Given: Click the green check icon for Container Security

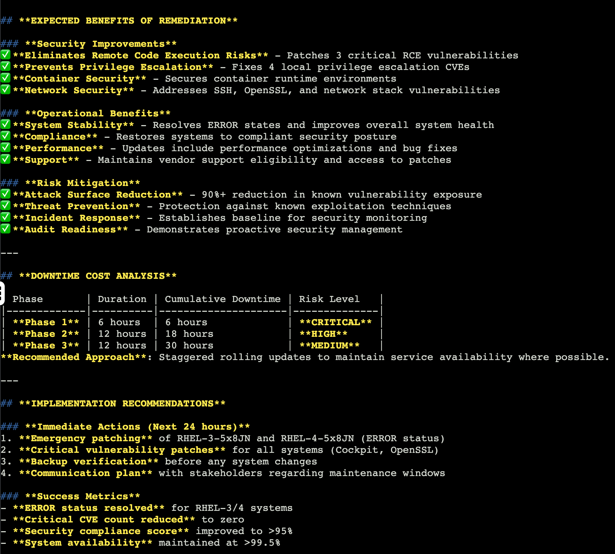Looking at the screenshot, I should [5, 78].
